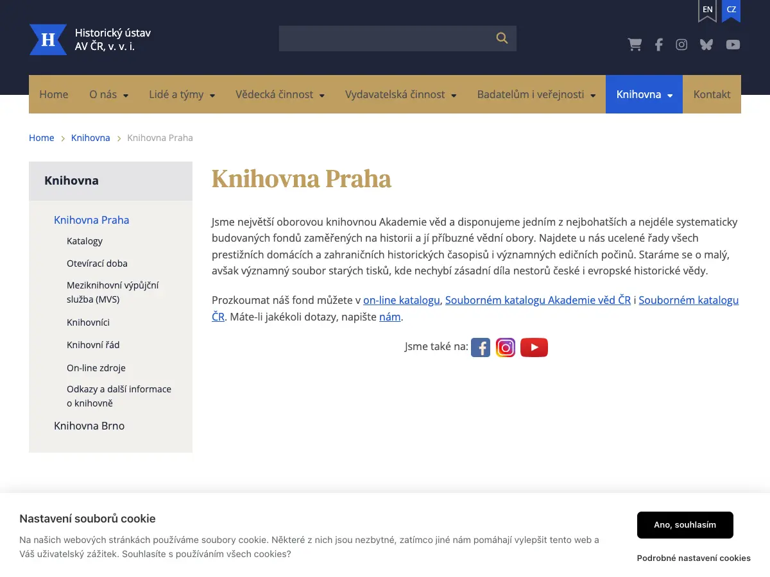Open the Vydavatelská činnost dropdown

[x=400, y=94]
